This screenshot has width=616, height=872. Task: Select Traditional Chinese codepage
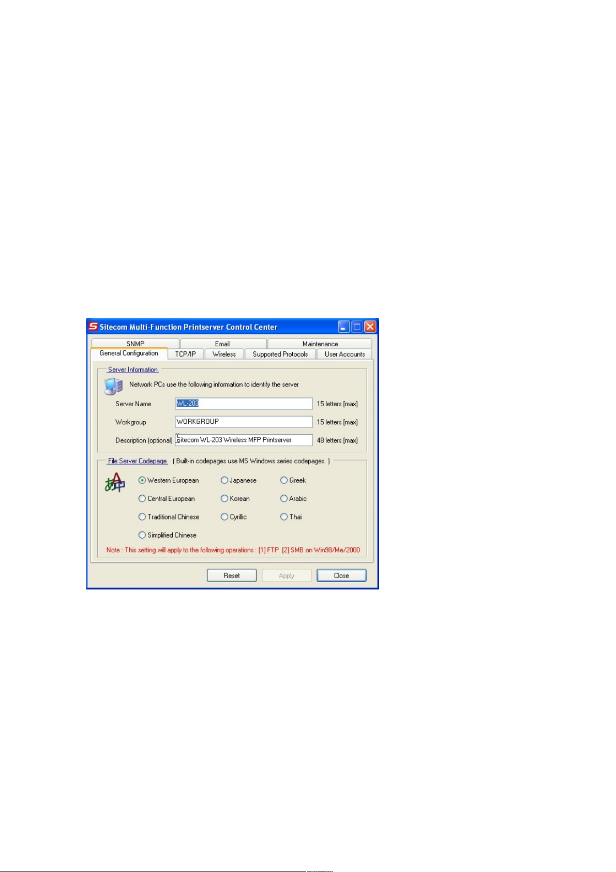[x=169, y=516]
